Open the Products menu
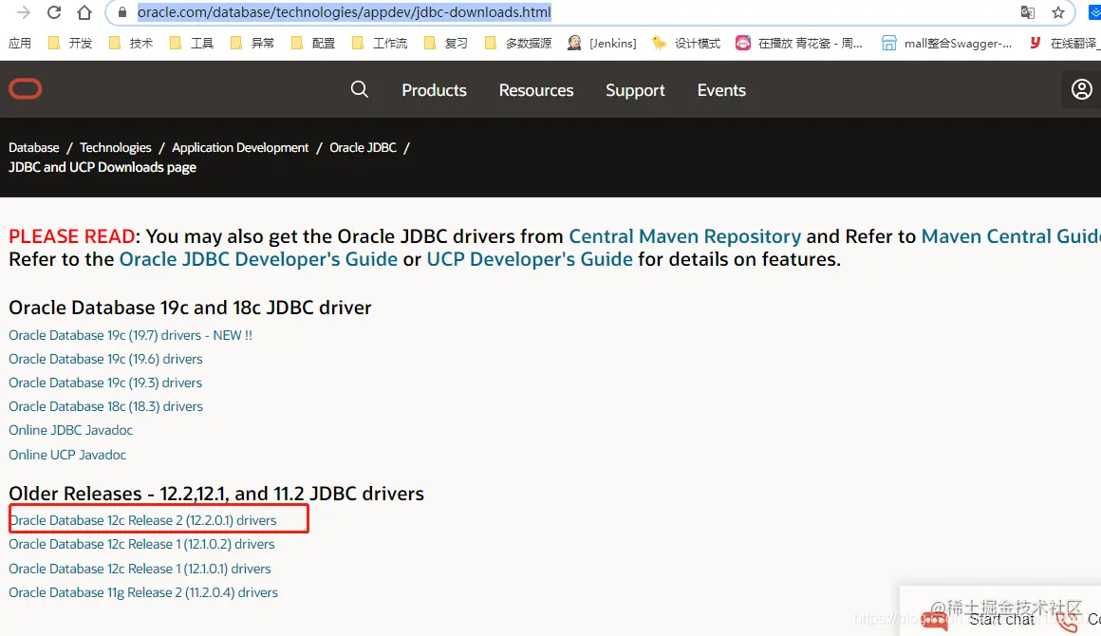This screenshot has width=1101, height=636. [x=434, y=90]
